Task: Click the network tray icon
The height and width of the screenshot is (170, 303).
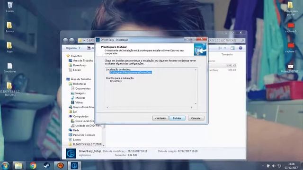Action: coord(279,166)
